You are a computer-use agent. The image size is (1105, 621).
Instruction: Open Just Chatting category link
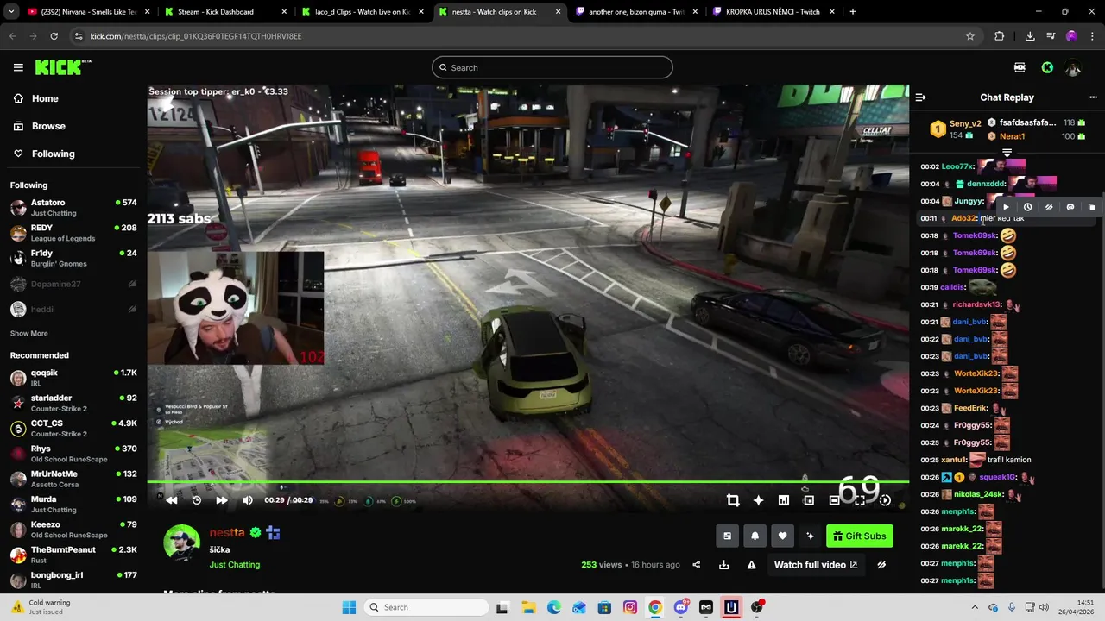[235, 565]
